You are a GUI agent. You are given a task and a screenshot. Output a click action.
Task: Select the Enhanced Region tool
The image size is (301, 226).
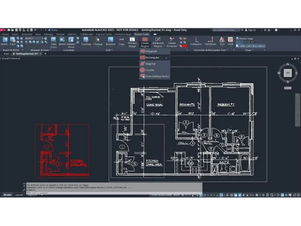click(158, 42)
